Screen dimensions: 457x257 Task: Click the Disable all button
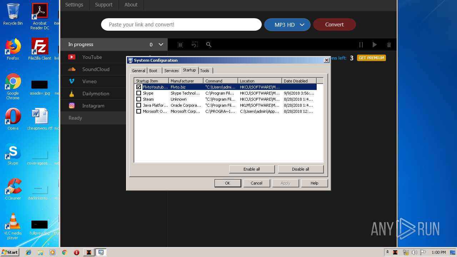coord(301,169)
